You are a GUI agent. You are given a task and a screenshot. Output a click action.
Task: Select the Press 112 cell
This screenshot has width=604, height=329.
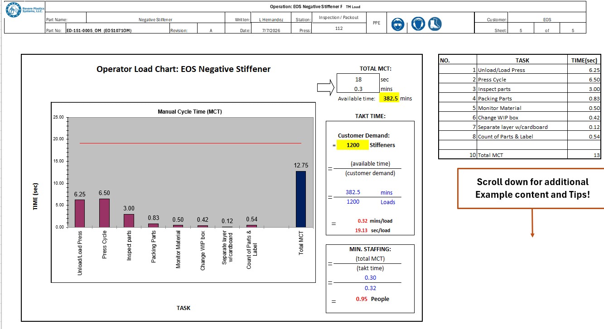click(338, 28)
